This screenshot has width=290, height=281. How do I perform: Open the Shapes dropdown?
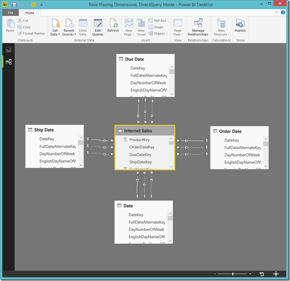tap(158, 33)
